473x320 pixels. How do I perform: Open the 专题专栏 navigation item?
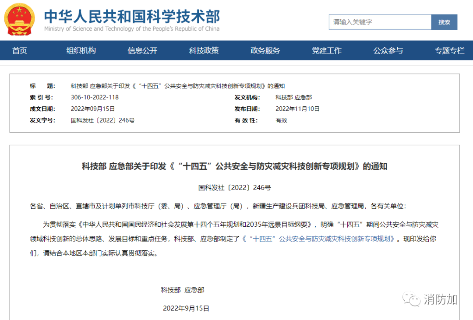(449, 50)
